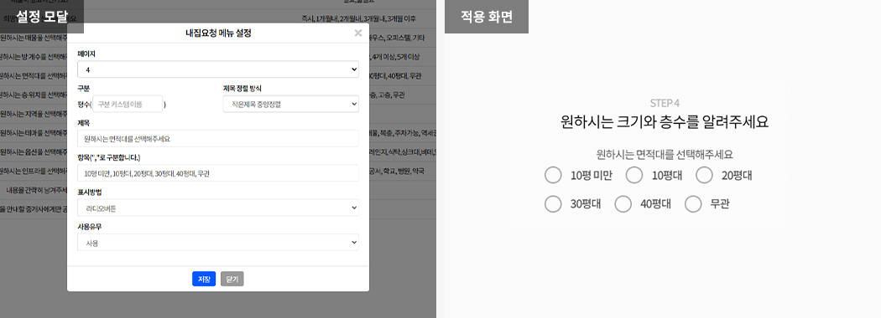Click the modal title 내집요청 메뉴 설정
This screenshot has width=881, height=318.
218,33
